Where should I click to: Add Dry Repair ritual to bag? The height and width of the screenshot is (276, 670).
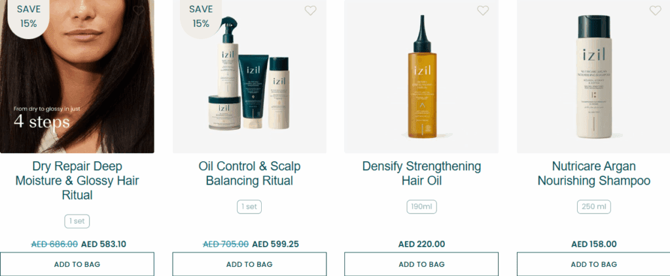(77, 264)
